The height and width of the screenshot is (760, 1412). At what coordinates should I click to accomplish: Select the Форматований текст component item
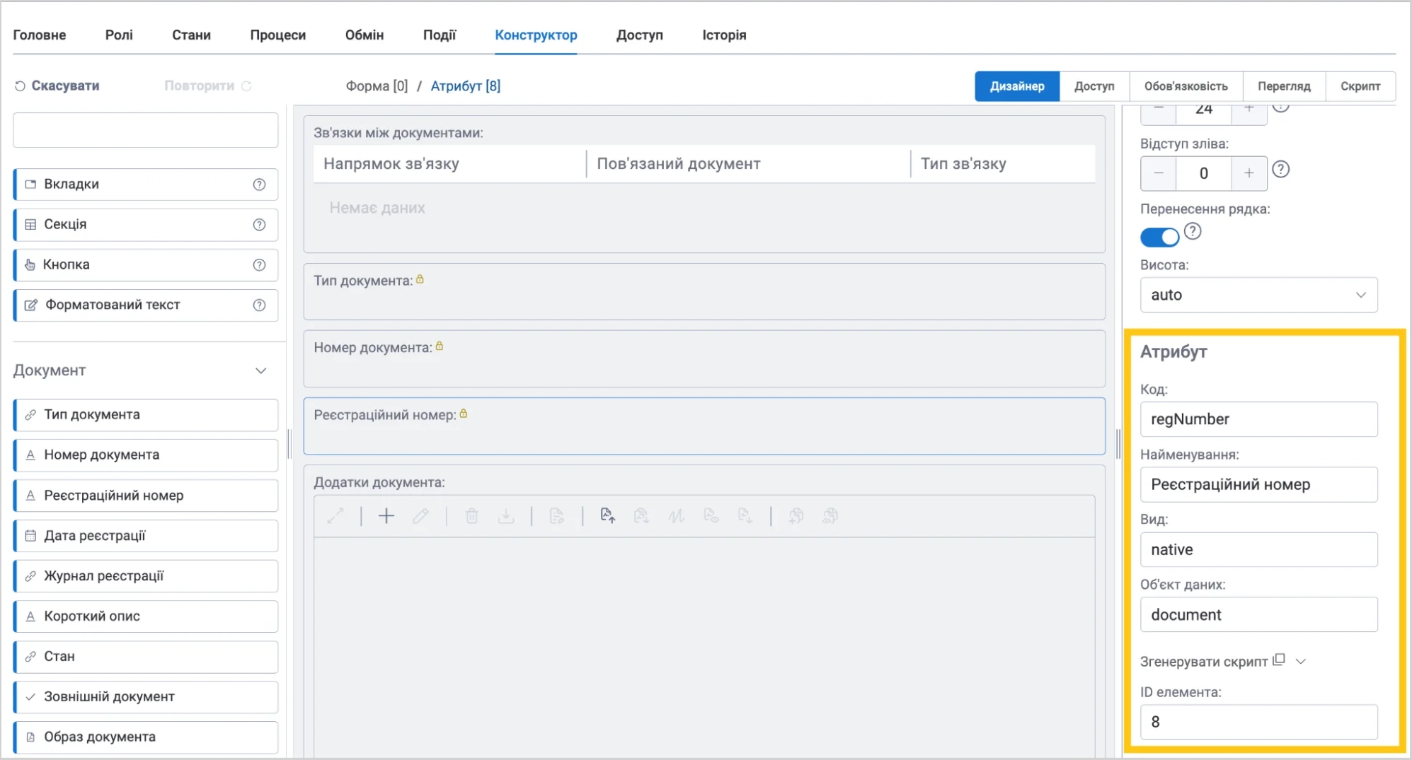[146, 305]
